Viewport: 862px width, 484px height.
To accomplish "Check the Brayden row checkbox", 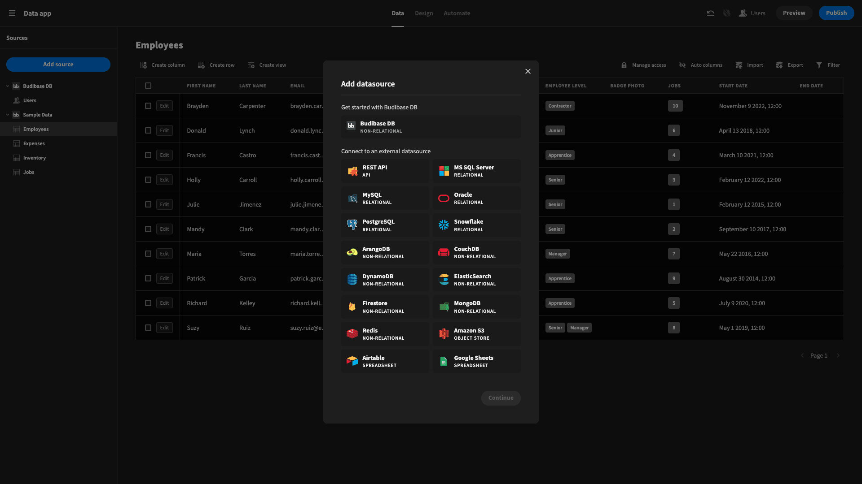I will tap(148, 106).
